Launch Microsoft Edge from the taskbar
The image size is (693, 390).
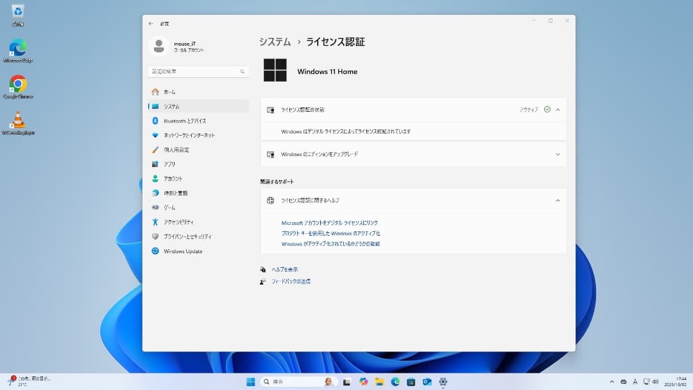point(395,381)
